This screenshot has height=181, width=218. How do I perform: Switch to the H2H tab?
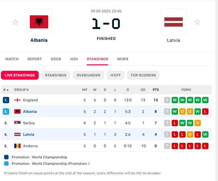click(x=74, y=59)
